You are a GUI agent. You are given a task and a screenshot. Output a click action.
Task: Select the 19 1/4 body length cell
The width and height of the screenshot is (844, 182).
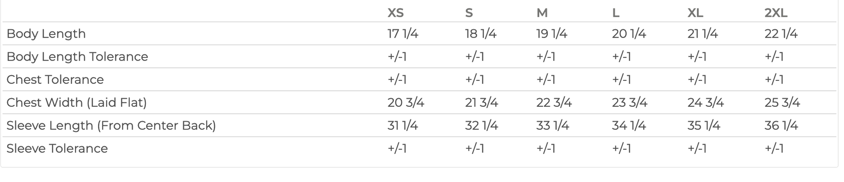(552, 34)
